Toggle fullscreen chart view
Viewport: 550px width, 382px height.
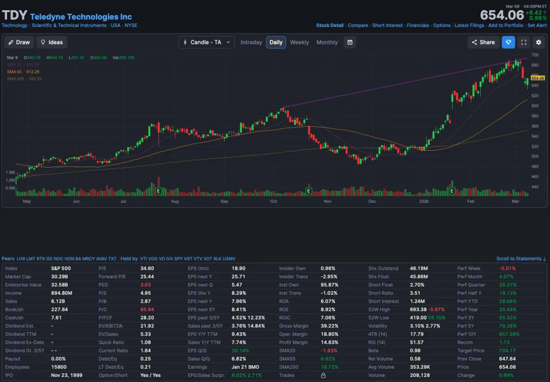point(524,42)
